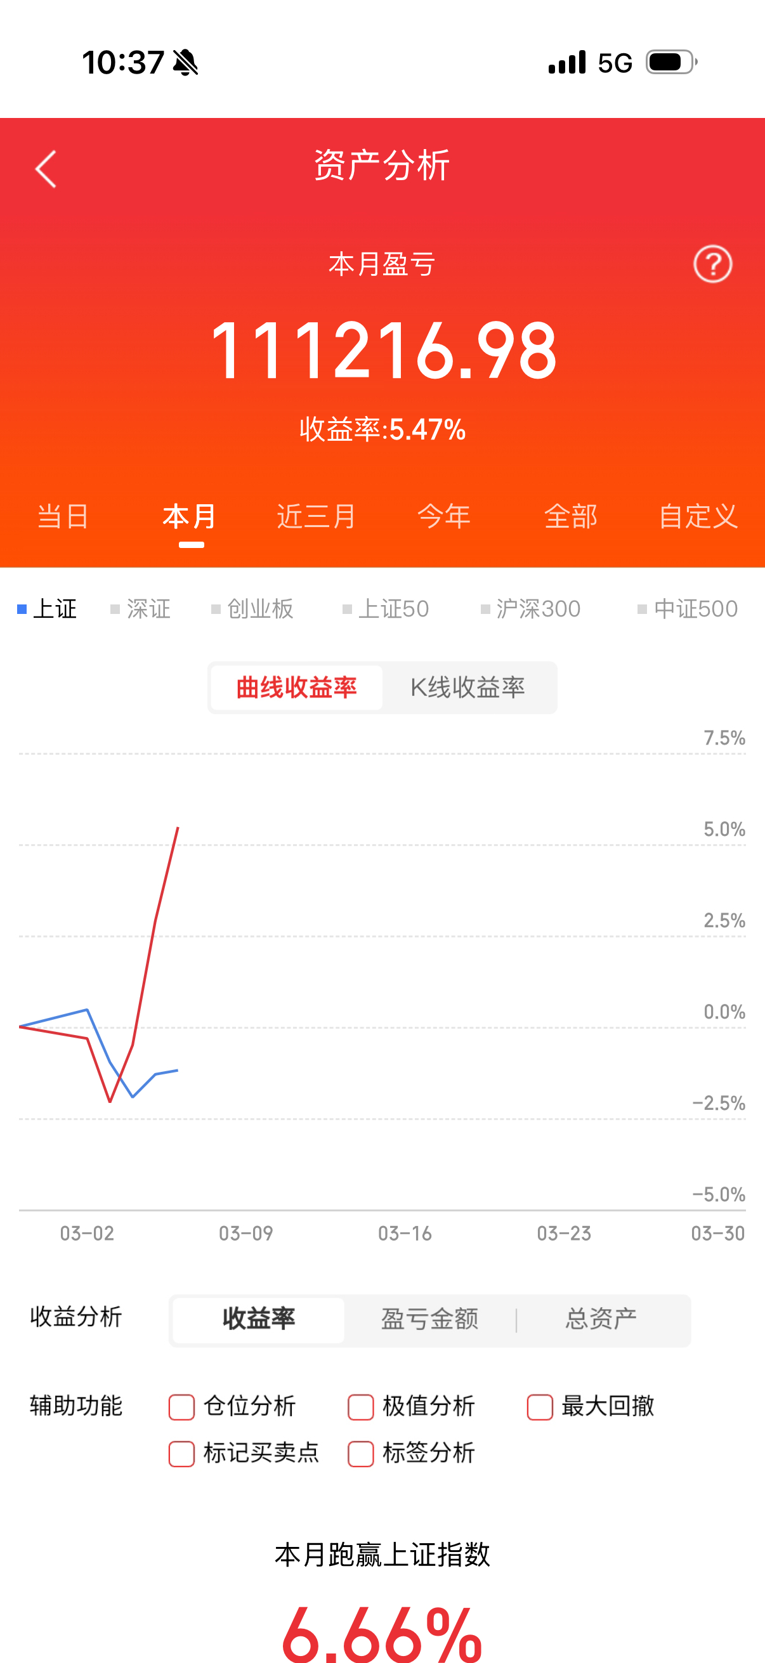View the 总资产 analysis tab

[x=602, y=1319]
